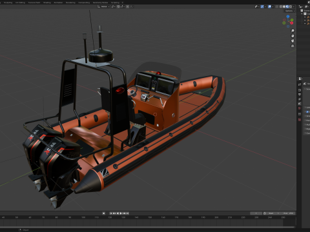Click frame 200 on the timeline ruler
Viewport: 310px width, 232px height.
pyautogui.click(x=216, y=217)
